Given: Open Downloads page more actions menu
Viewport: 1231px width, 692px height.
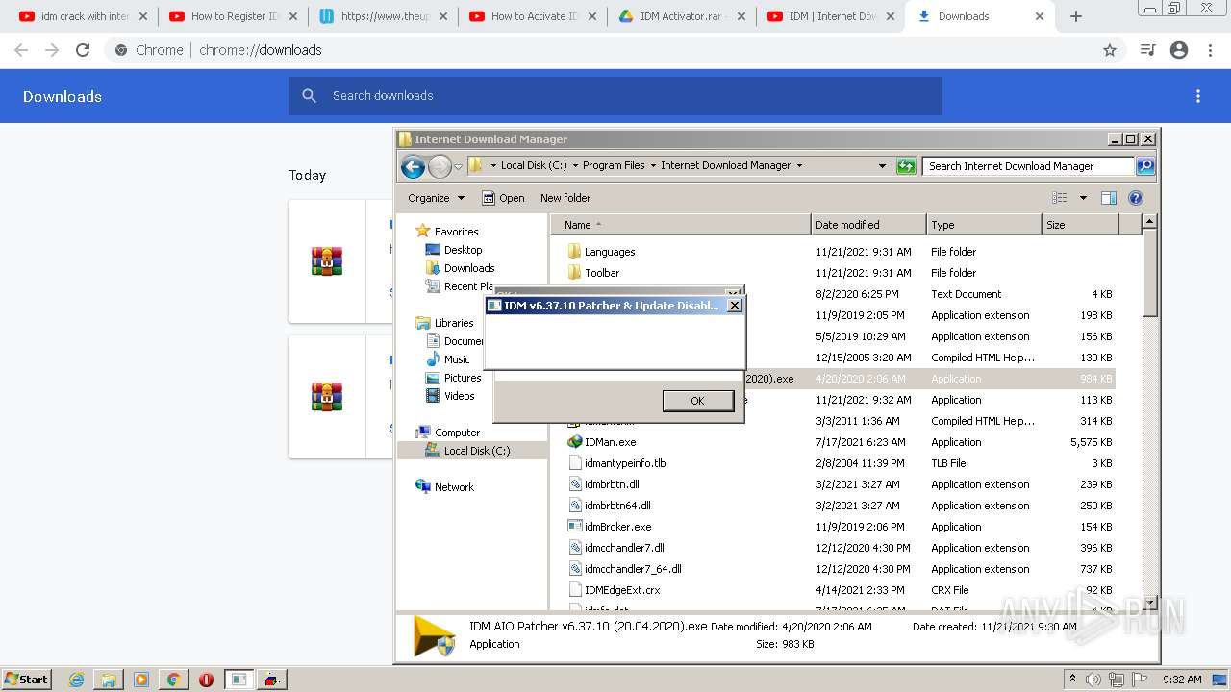Looking at the screenshot, I should click(1198, 96).
